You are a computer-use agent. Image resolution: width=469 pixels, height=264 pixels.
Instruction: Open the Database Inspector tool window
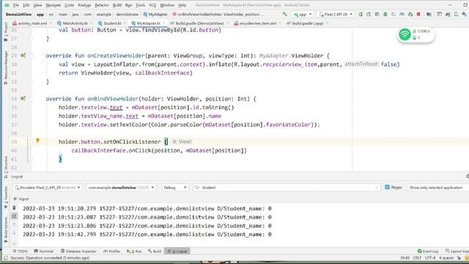point(78,251)
